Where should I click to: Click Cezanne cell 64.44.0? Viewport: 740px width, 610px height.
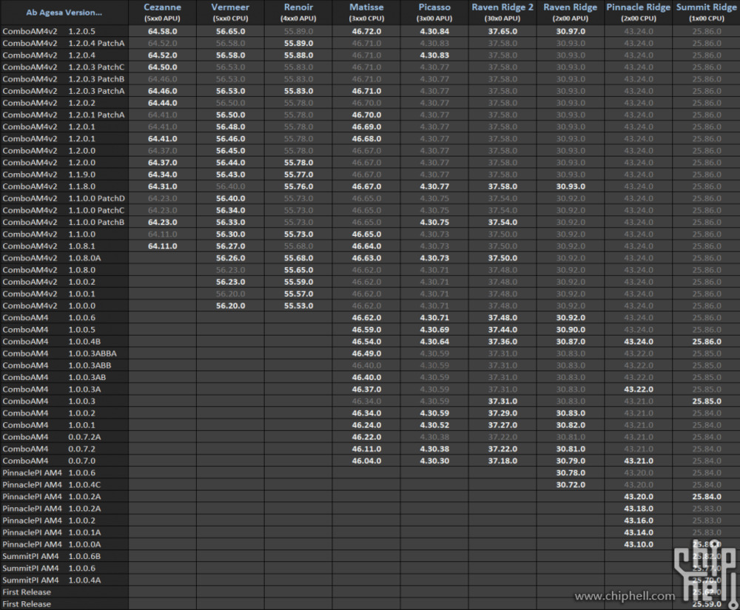(x=162, y=104)
